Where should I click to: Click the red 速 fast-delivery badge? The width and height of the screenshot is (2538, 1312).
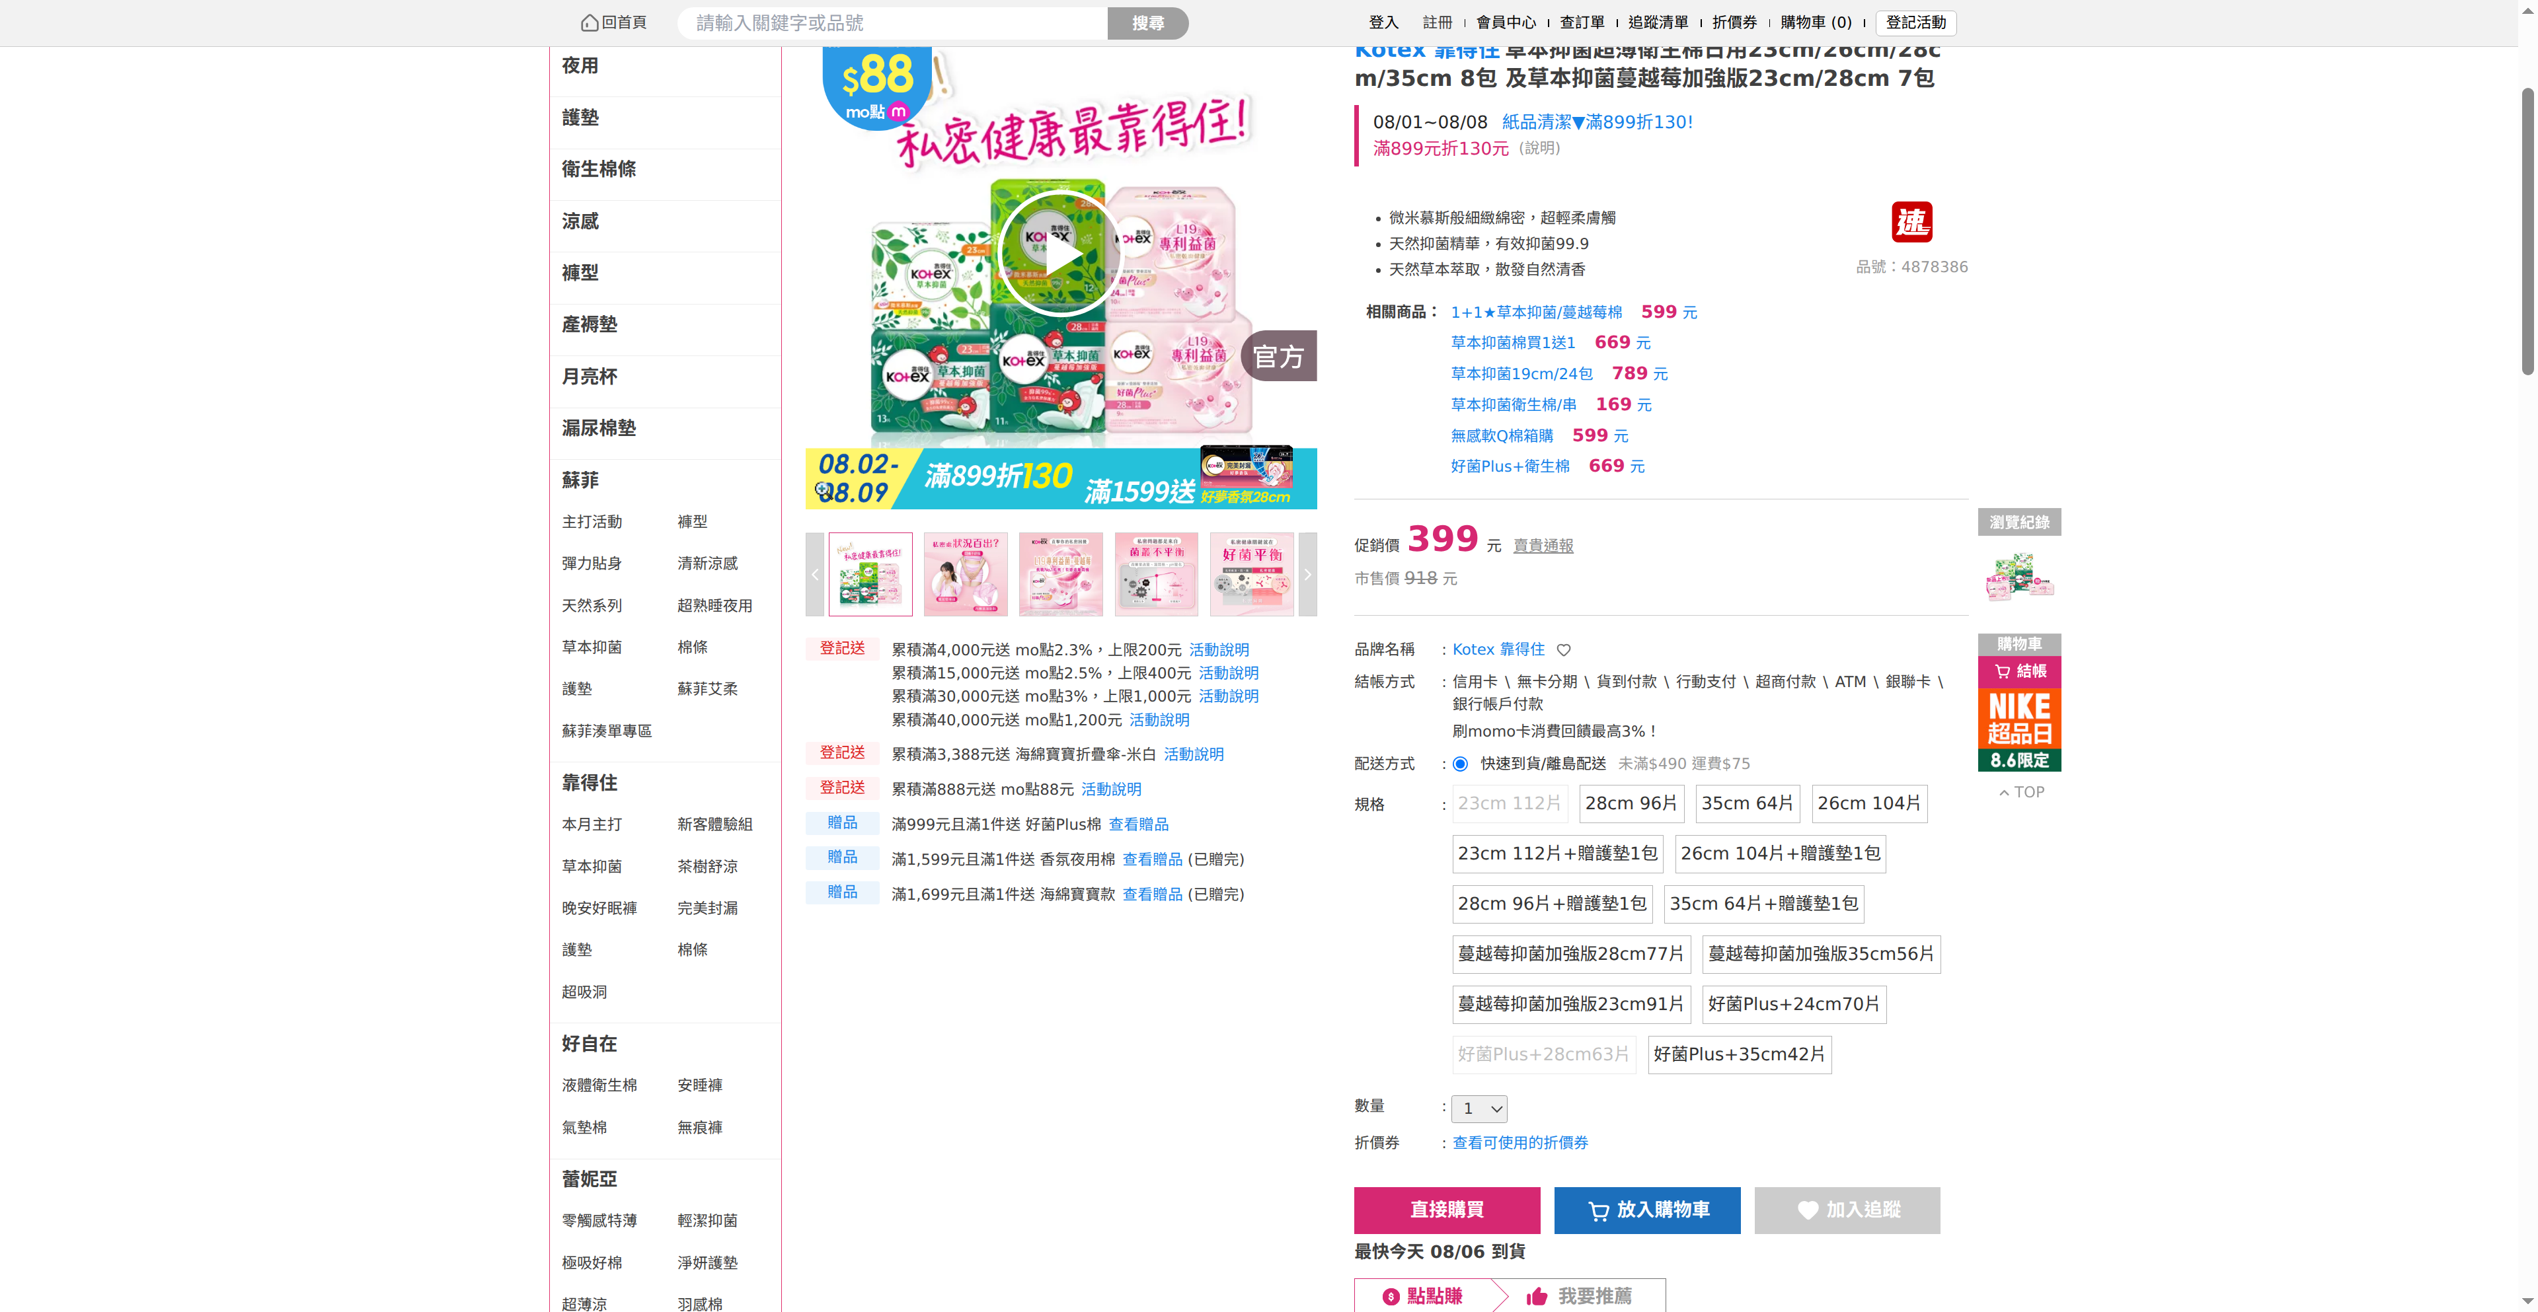click(x=1911, y=221)
